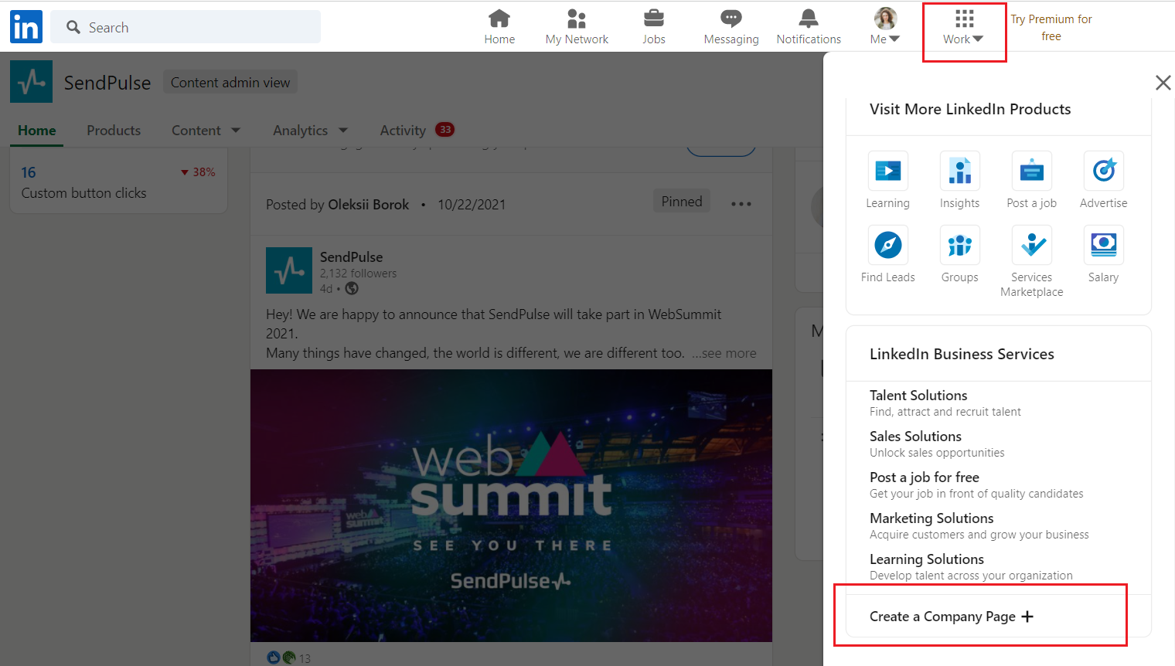Click Try Premium for free link
1175x666 pixels.
(x=1051, y=27)
